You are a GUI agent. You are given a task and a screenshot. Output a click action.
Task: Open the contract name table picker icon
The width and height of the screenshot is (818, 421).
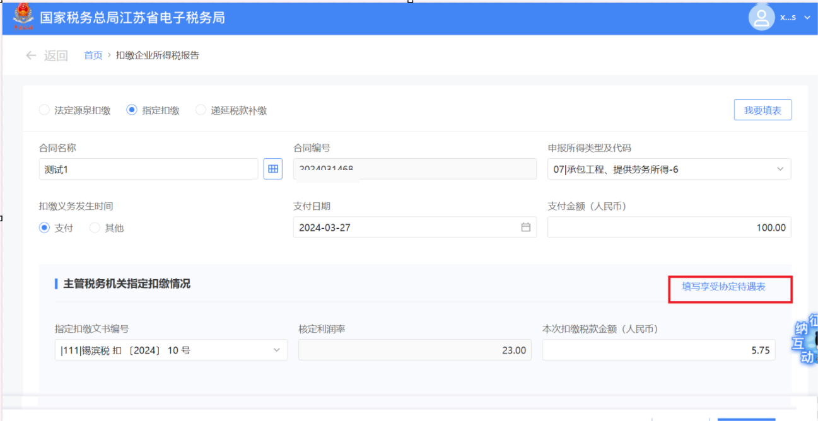pyautogui.click(x=272, y=169)
